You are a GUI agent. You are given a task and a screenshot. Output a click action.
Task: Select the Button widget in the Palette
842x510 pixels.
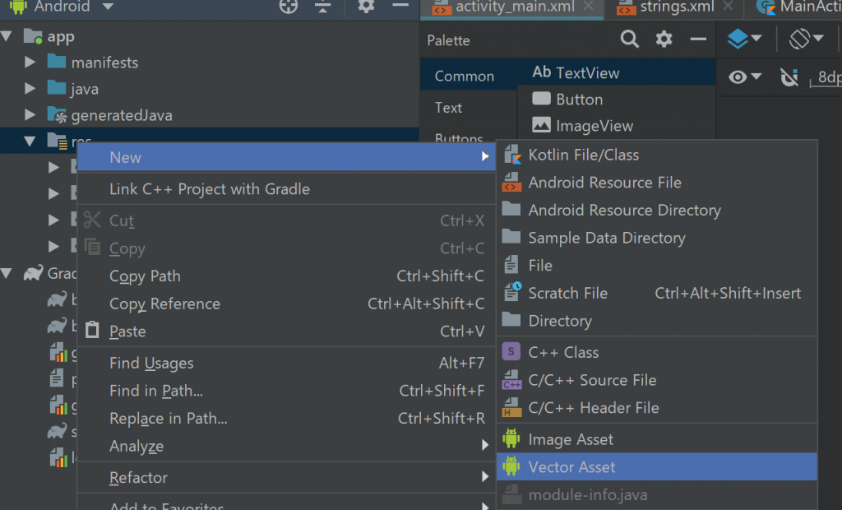pyautogui.click(x=577, y=99)
